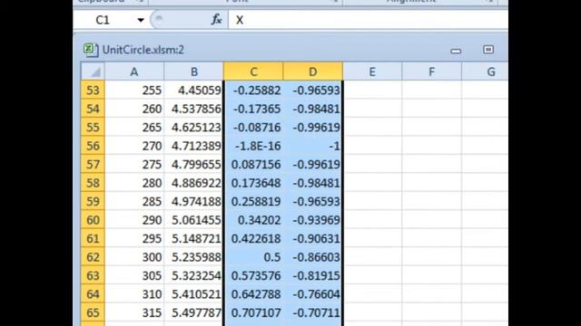Click cell containing -0.81915
The image size is (581, 326).
click(x=312, y=275)
